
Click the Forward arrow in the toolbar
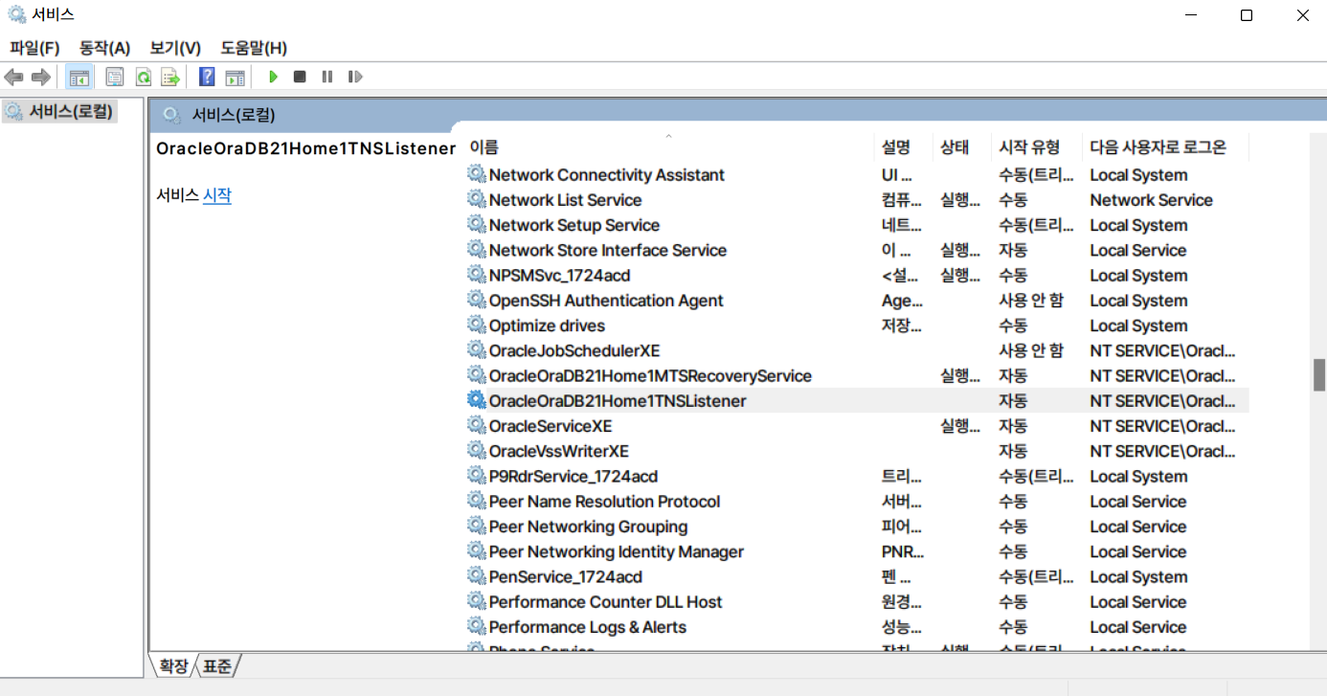[x=40, y=77]
